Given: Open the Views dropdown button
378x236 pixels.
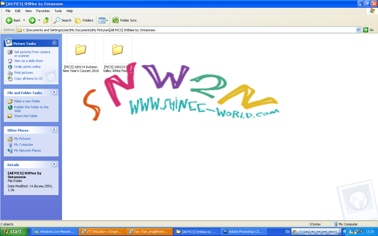Looking at the screenshot, I should pos(103,20).
